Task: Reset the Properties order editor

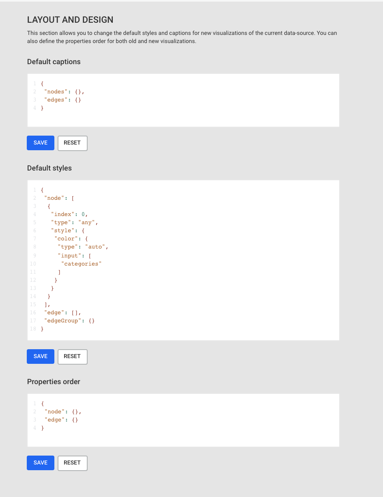Action: coord(72,463)
